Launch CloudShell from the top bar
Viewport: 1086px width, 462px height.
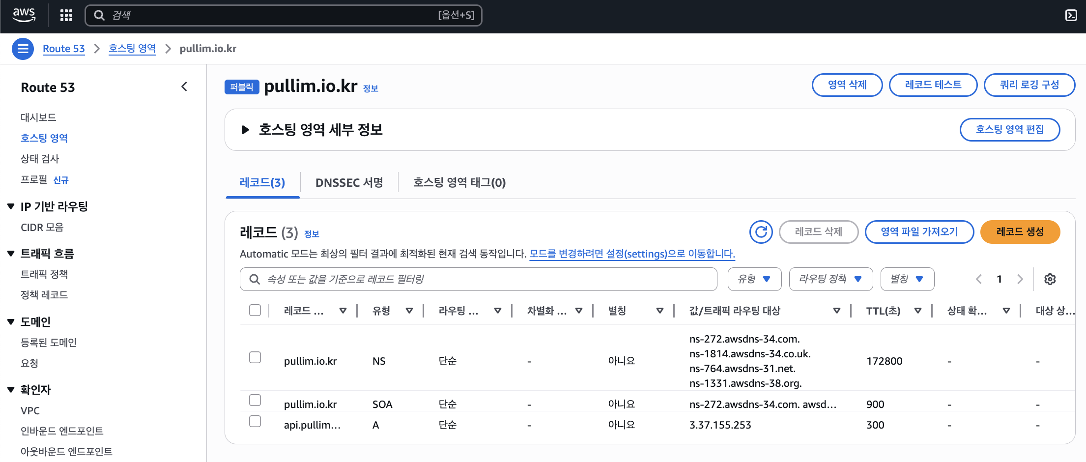pyautogui.click(x=1071, y=15)
